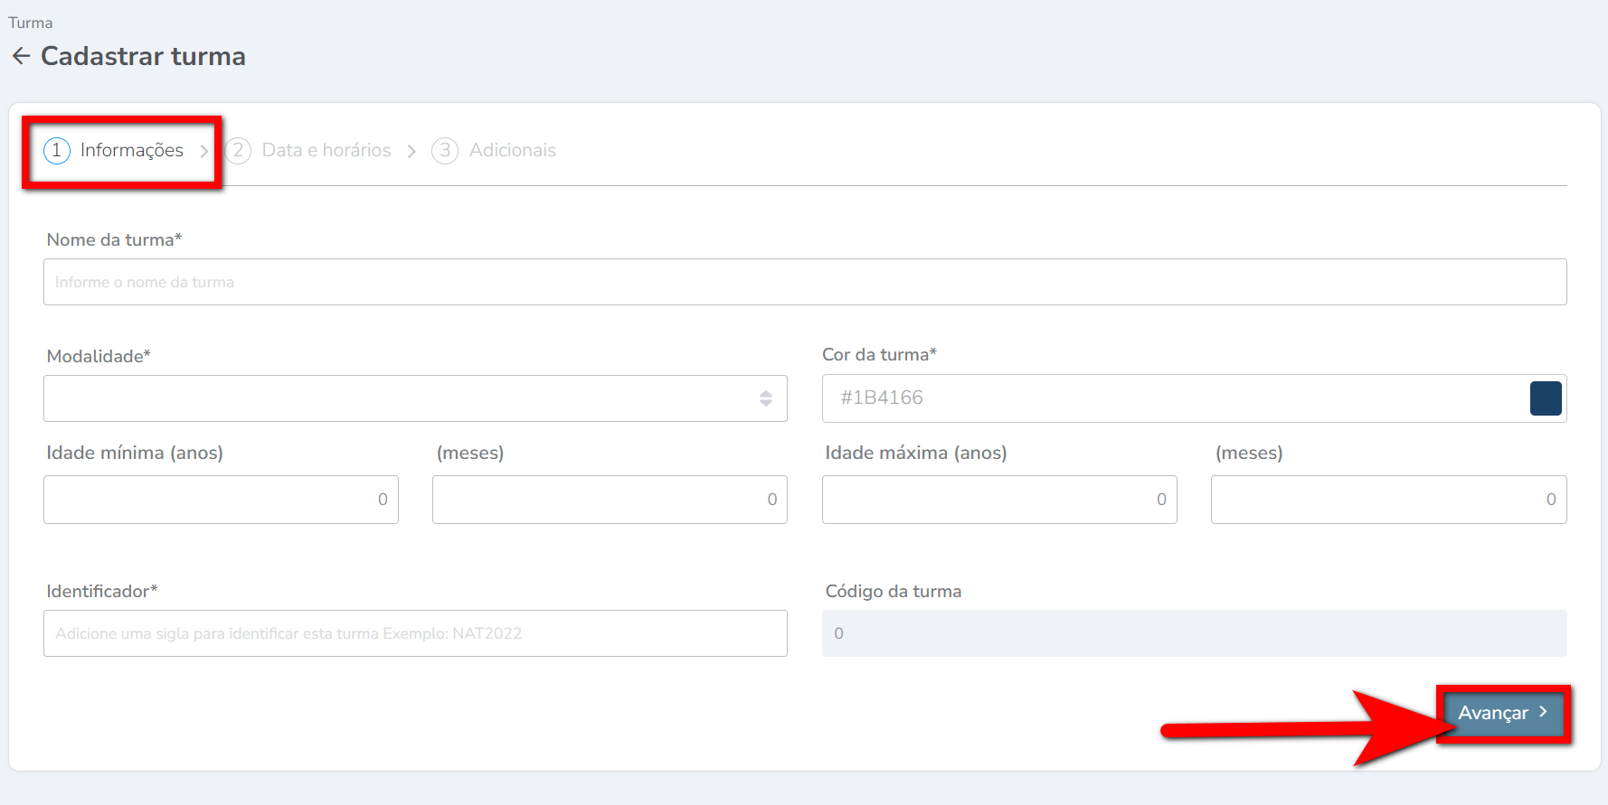Select step 1 circle icon

click(57, 150)
